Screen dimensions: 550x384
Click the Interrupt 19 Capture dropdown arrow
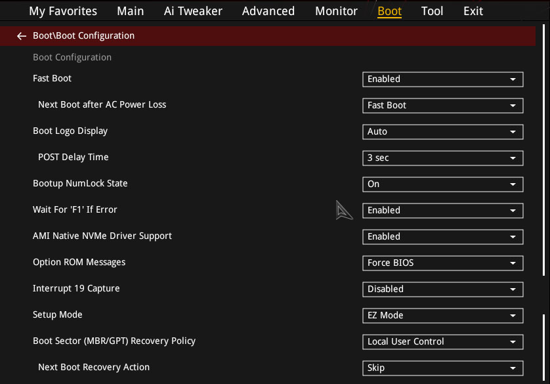pos(513,289)
